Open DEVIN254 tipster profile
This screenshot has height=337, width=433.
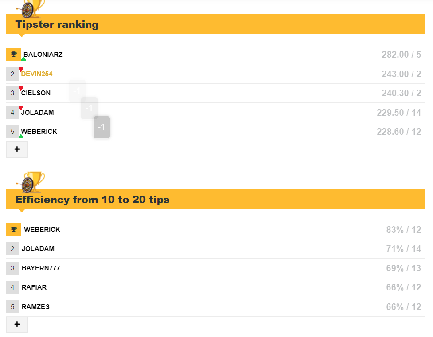tap(37, 74)
